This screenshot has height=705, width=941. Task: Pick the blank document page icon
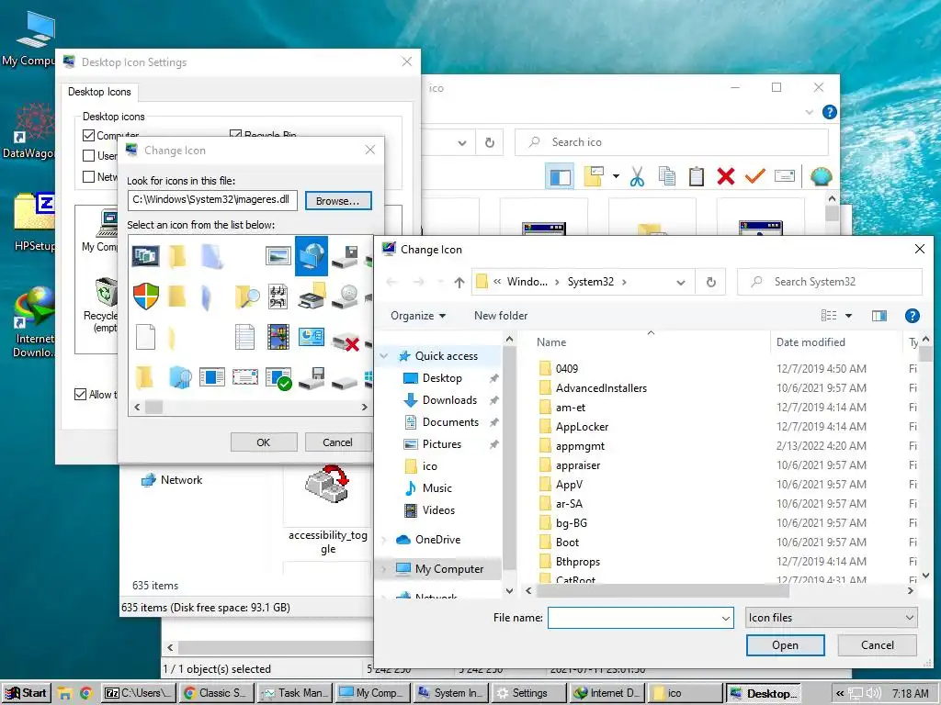[145, 337]
